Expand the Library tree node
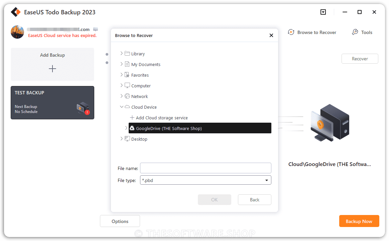This screenshot has width=389, height=241. 121,53
